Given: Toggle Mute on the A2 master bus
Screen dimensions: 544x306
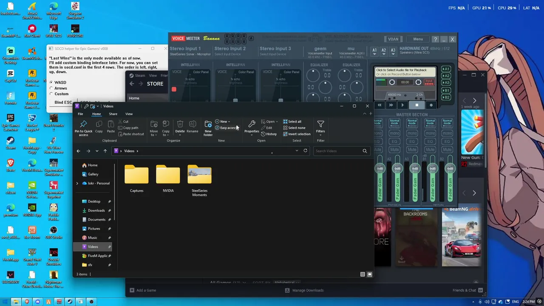Looking at the screenshot, I should (394, 150).
